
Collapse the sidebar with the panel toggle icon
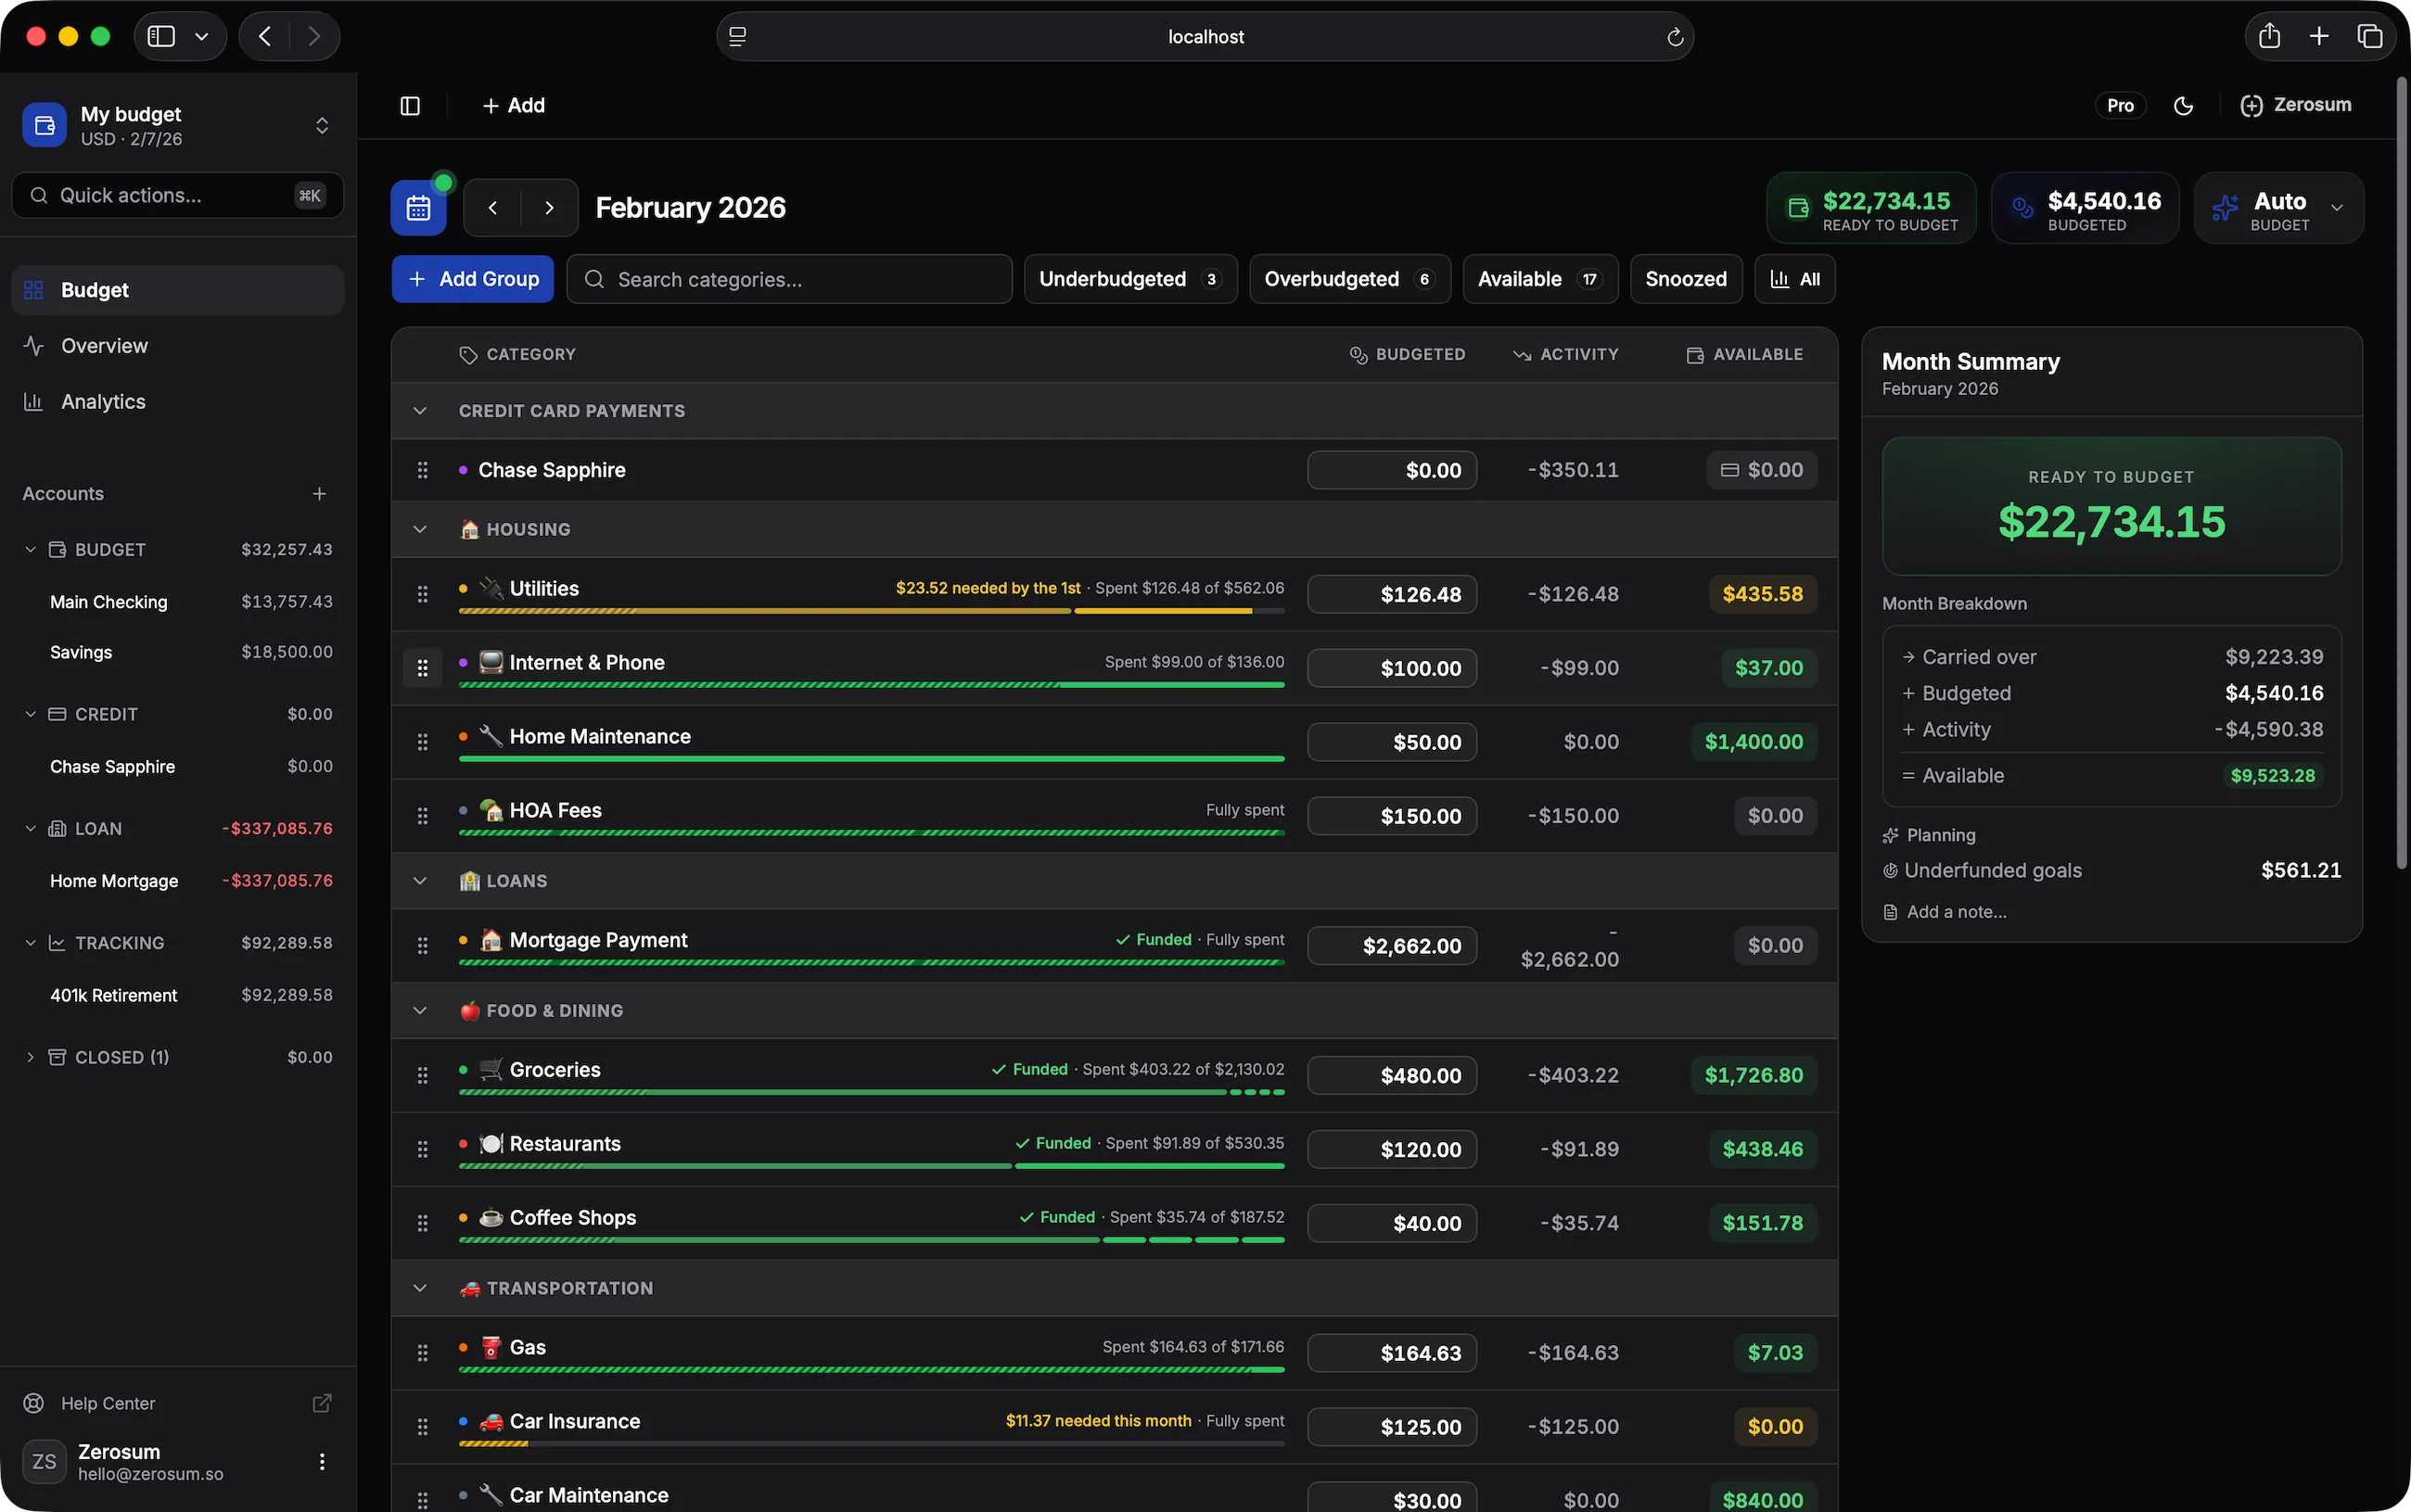coord(409,105)
